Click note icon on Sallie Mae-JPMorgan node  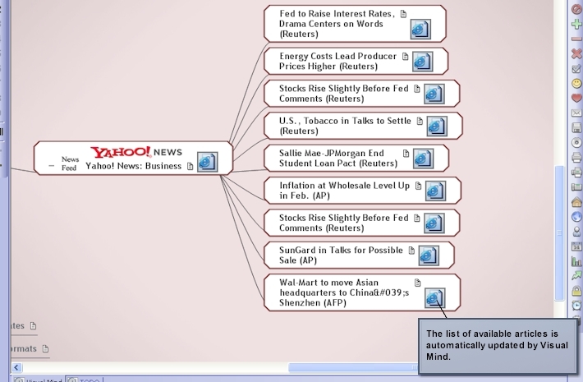(406, 154)
